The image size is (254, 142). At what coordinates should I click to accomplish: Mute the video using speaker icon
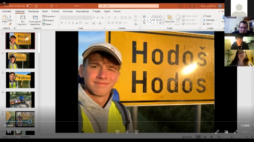tap(9, 132)
